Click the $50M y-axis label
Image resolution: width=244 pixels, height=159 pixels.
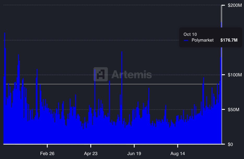tap(233, 110)
